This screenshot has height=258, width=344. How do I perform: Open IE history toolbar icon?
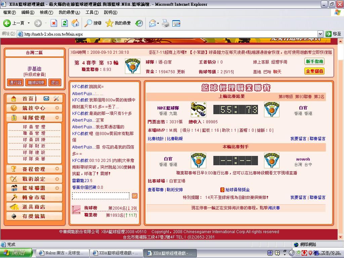click(x=139, y=23)
